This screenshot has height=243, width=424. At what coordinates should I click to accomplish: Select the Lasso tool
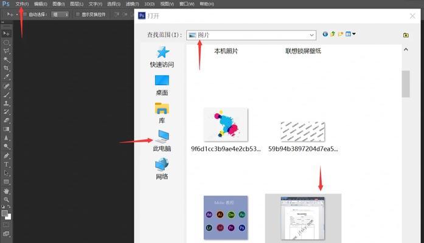click(6, 51)
